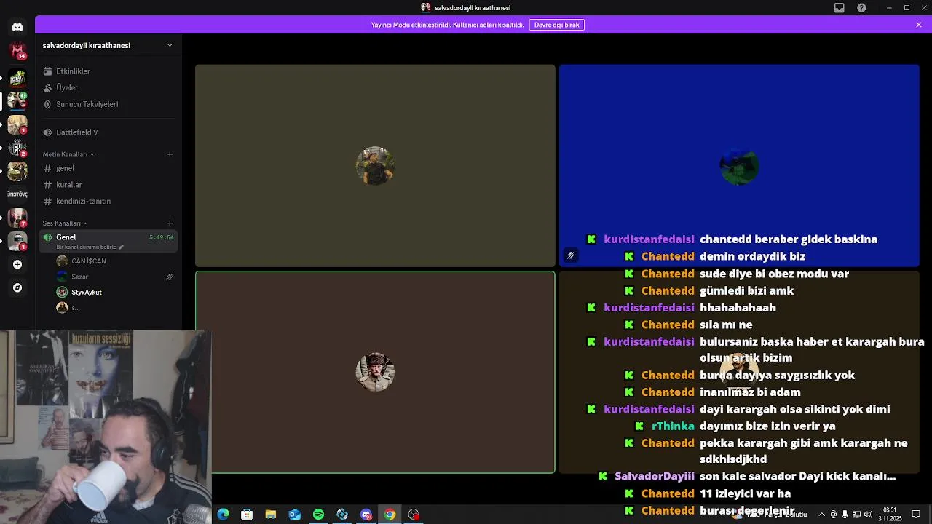The image size is (932, 524).
Task: Add a new server with the plus icon
Action: pos(17,264)
